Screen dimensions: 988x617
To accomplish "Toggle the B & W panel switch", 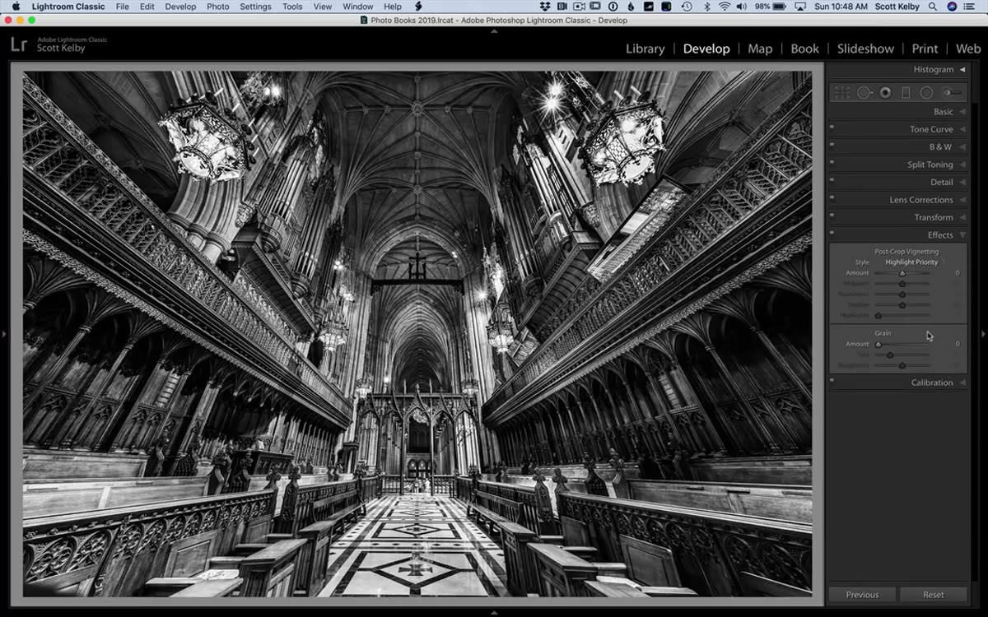I will 832,145.
